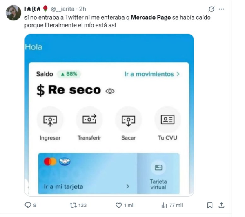Open the @__iarita profile handle
This screenshot has width=245, height=217.
(x=62, y=9)
